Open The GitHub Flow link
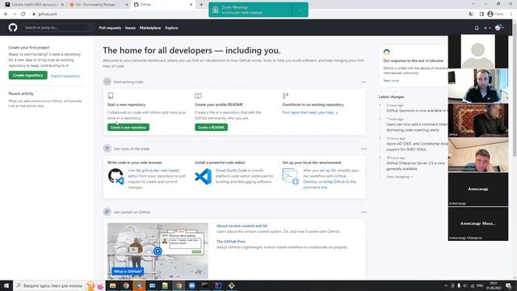This screenshot has width=517, height=291. 231,242
